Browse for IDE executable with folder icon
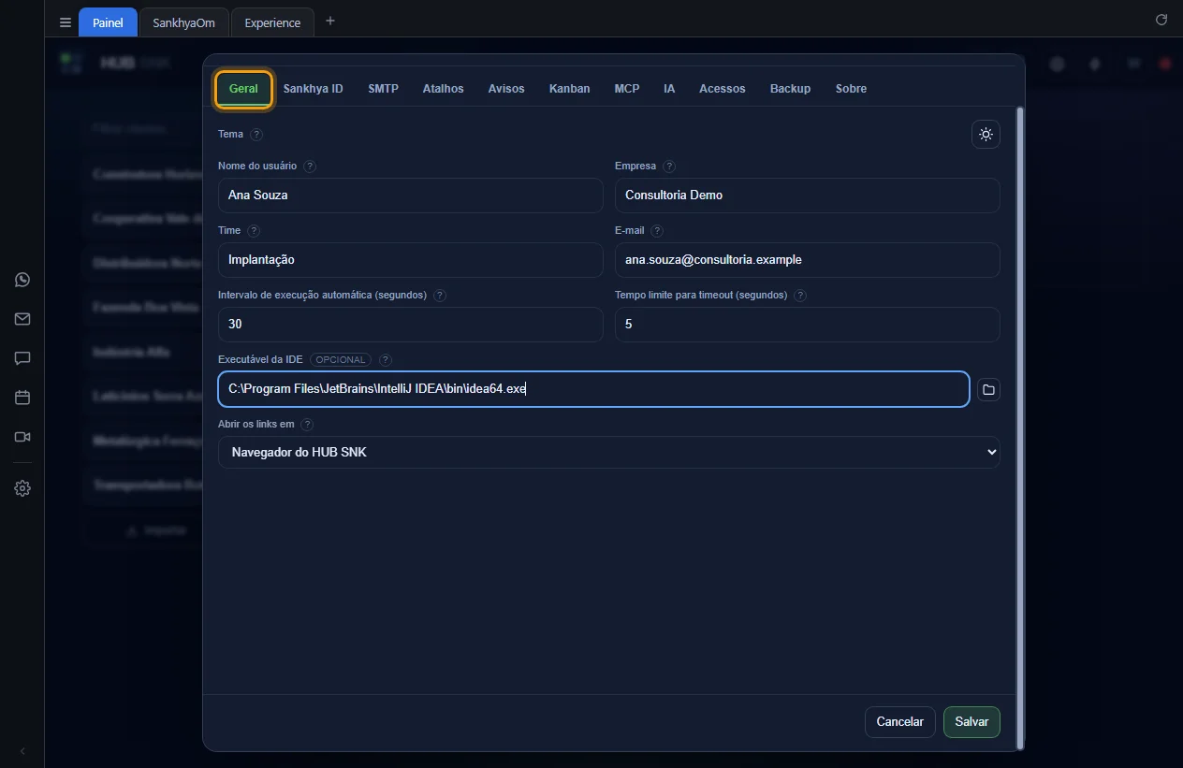 pyautogui.click(x=988, y=390)
